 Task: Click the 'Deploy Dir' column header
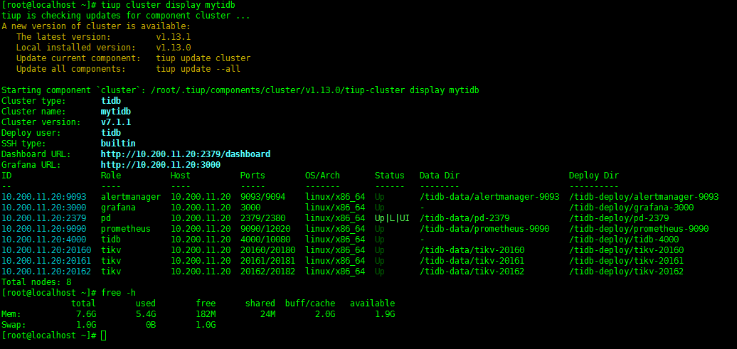[x=593, y=175]
